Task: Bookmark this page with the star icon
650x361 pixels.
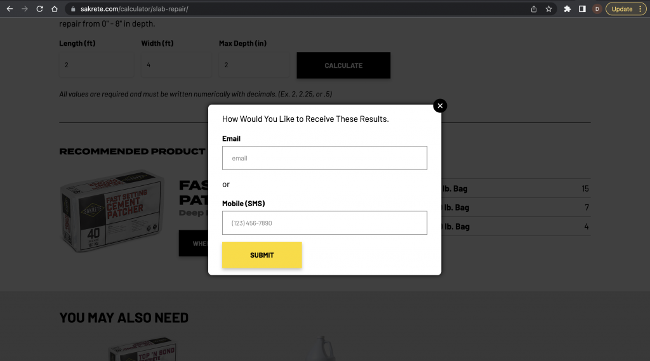Action: tap(549, 9)
